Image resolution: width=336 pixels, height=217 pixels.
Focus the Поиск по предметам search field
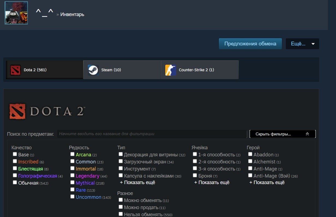tap(152, 134)
